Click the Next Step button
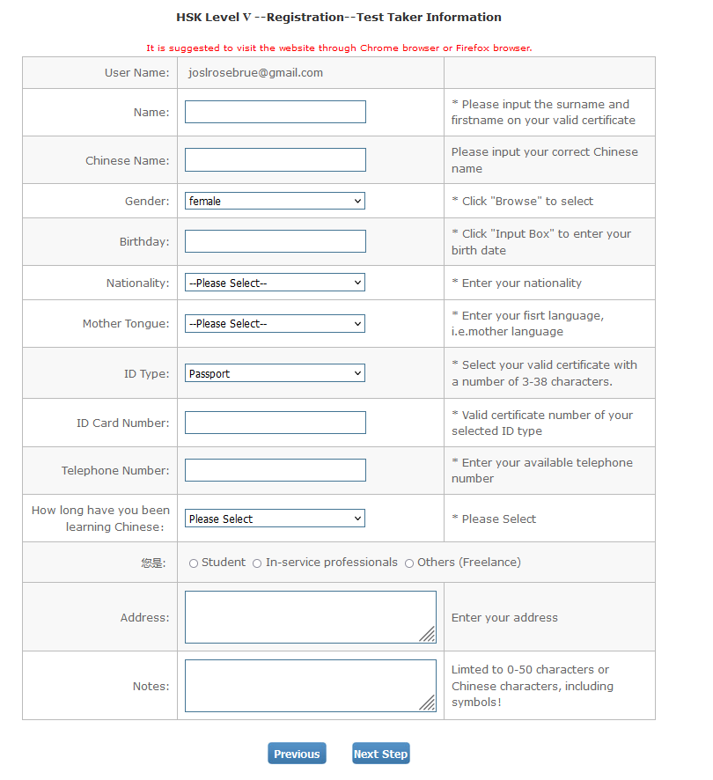Screen dimensions: 713x780 point(380,754)
